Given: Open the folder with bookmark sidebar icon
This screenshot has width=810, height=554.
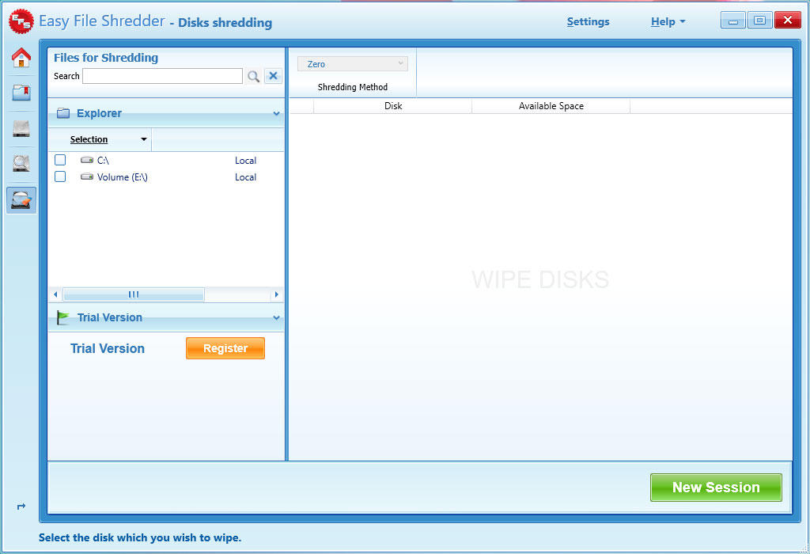Looking at the screenshot, I should point(21,93).
